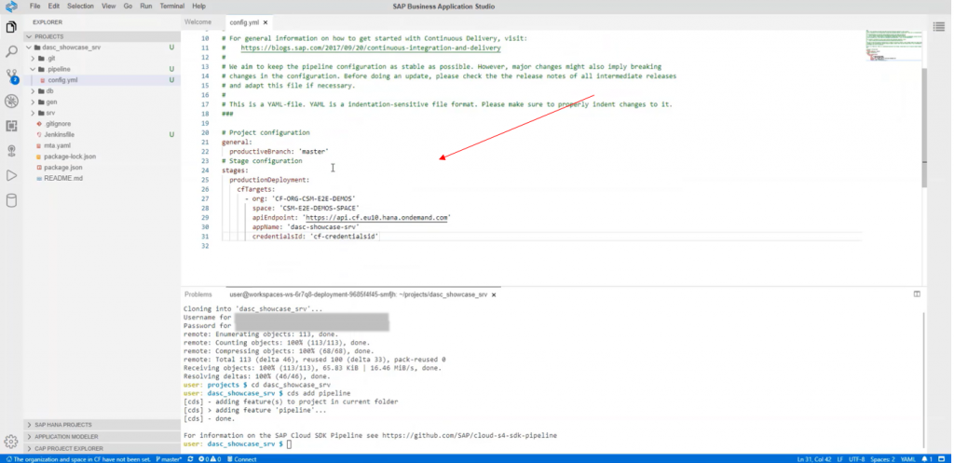Image resolution: width=954 pixels, height=463 pixels.
Task: Follow the api.cf.eu10.hana.ondemand.com link
Action: point(376,217)
